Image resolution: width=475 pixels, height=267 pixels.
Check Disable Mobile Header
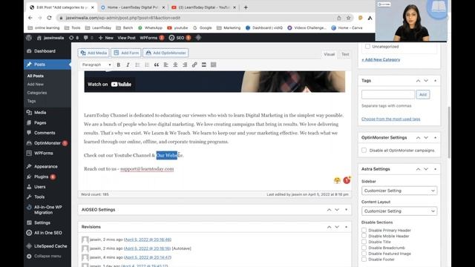364,236
